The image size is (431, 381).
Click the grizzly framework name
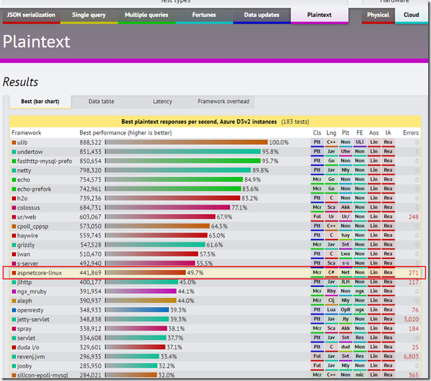[26, 245]
